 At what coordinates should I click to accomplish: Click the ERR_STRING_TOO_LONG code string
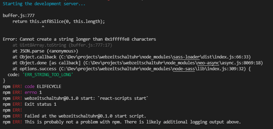[48, 75]
